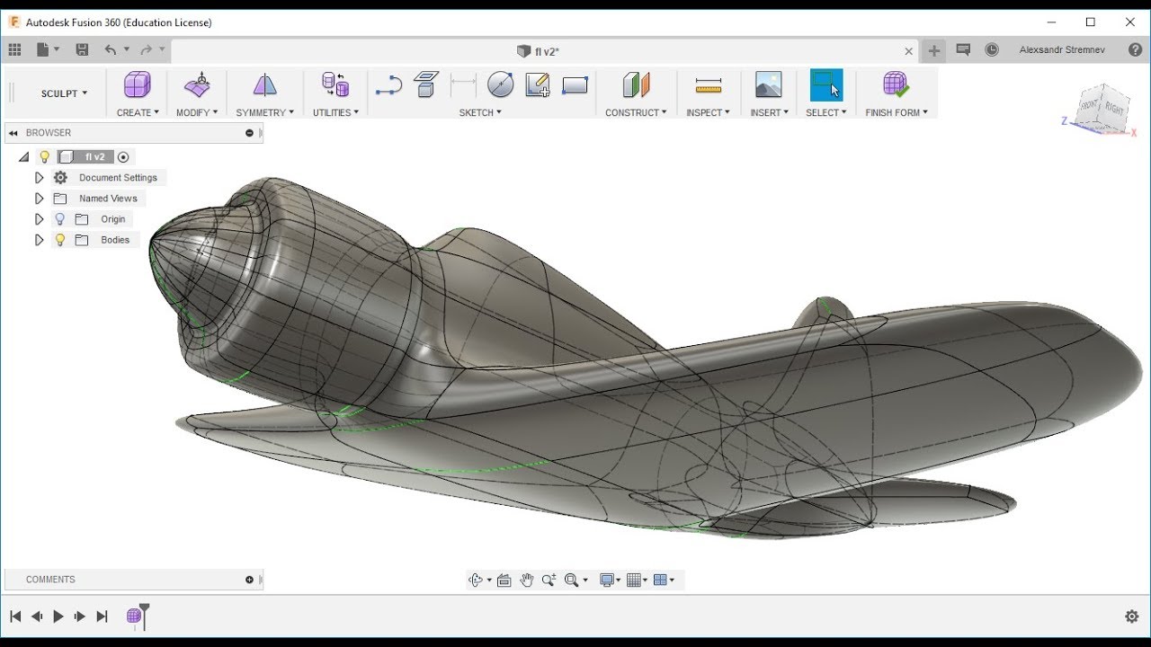Open the Construct dropdown menu
The image size is (1151, 647).
click(636, 112)
